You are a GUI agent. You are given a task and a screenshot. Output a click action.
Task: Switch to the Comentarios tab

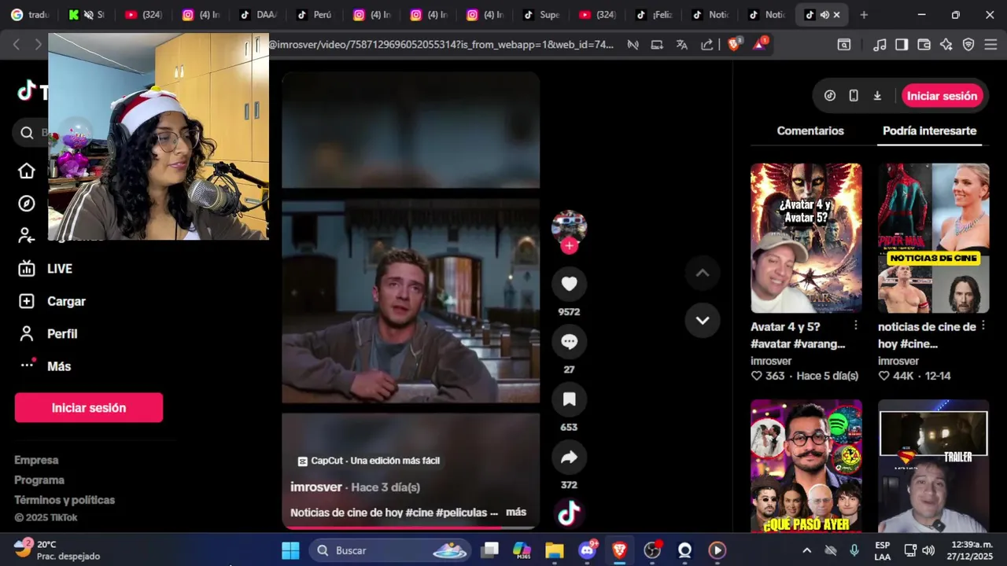810,131
